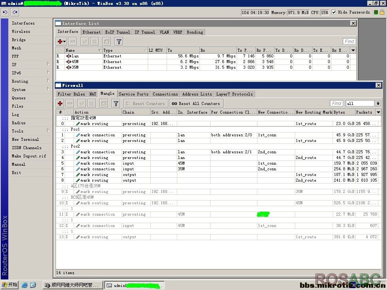
Task: Open the Layer7 Protocols tab
Action: pos(234,94)
